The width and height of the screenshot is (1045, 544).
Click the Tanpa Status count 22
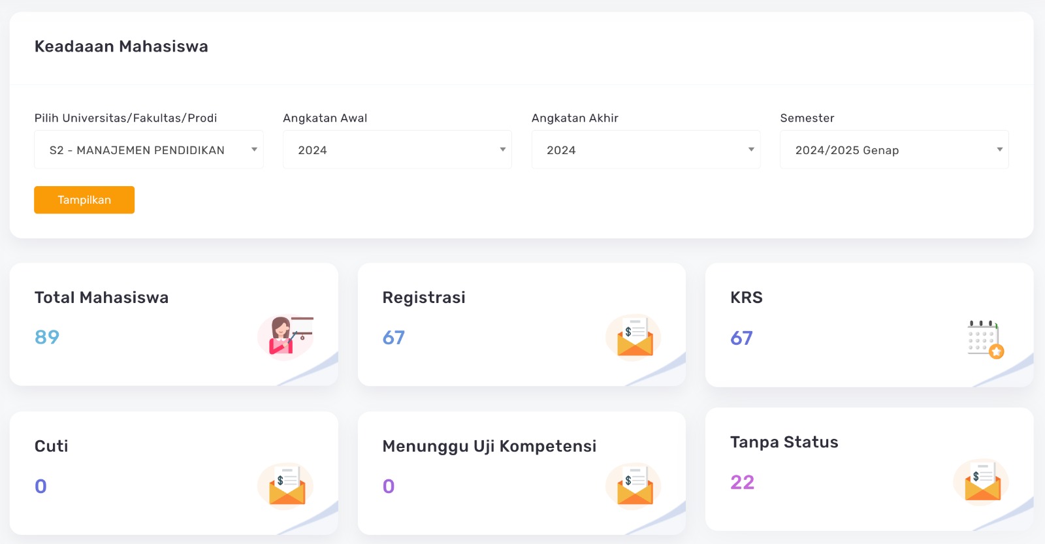(x=743, y=483)
